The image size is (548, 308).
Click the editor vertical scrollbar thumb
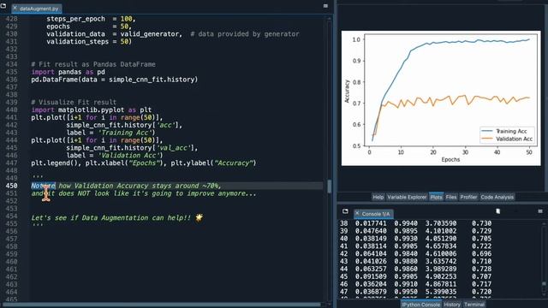[329, 187]
